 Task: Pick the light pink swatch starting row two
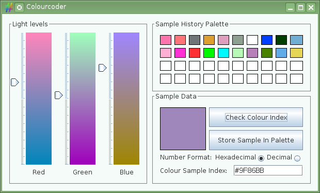(166, 53)
